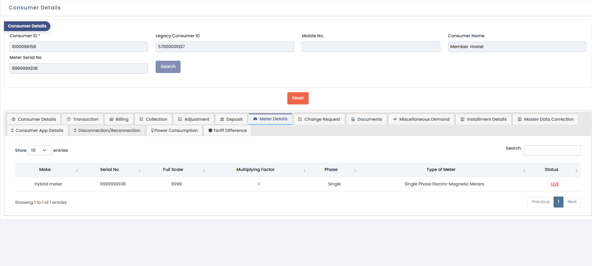Image resolution: width=592 pixels, height=266 pixels.
Task: Click the Transaction tab clock icon
Action: click(69, 119)
